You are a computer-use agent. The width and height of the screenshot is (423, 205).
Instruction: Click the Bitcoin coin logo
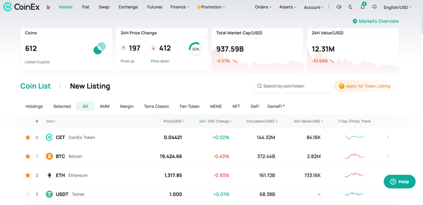49,156
